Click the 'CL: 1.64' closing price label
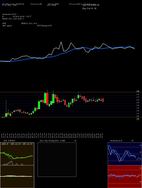 pos(51,5)
